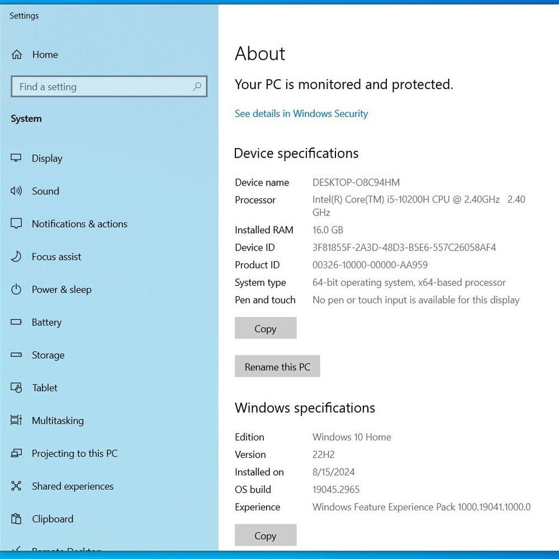Viewport: 559px width, 559px height.
Task: Open See details in Windows Security link
Action: click(x=301, y=113)
